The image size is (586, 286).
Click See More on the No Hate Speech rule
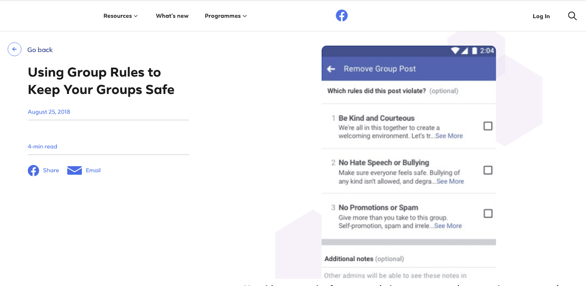pyautogui.click(x=450, y=181)
